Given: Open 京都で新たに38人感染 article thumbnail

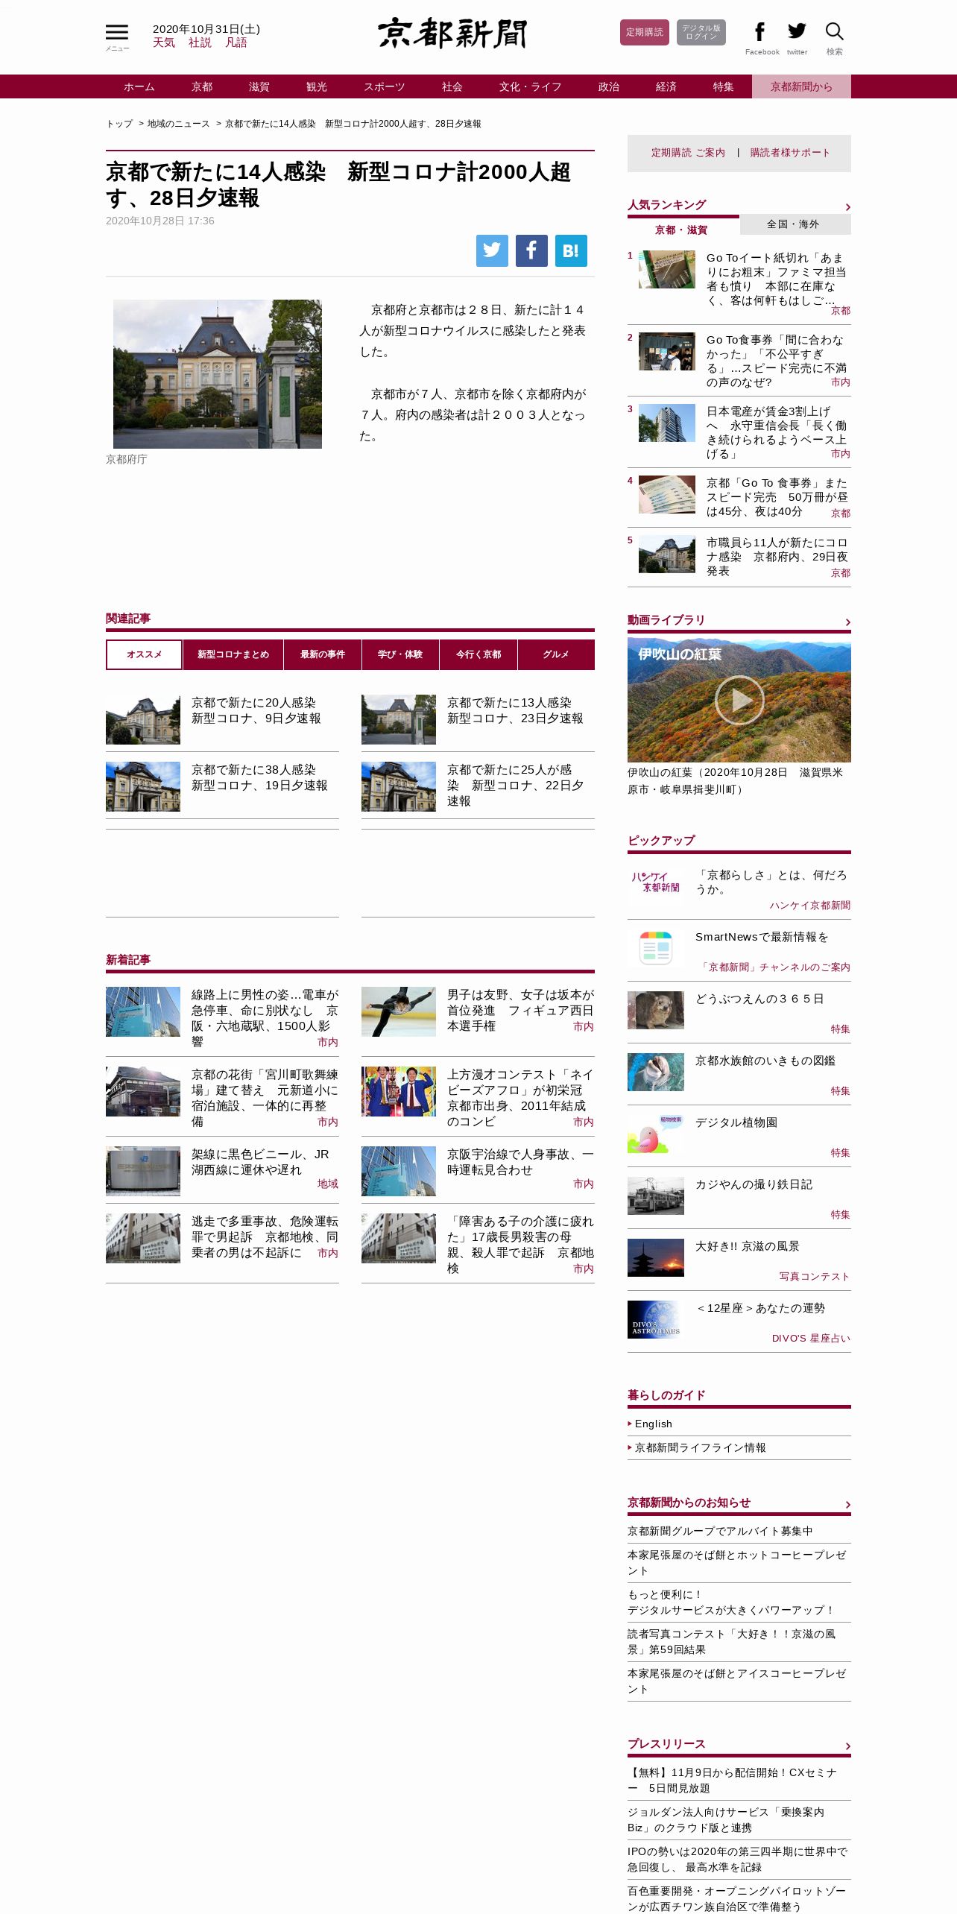Looking at the screenshot, I should [143, 786].
